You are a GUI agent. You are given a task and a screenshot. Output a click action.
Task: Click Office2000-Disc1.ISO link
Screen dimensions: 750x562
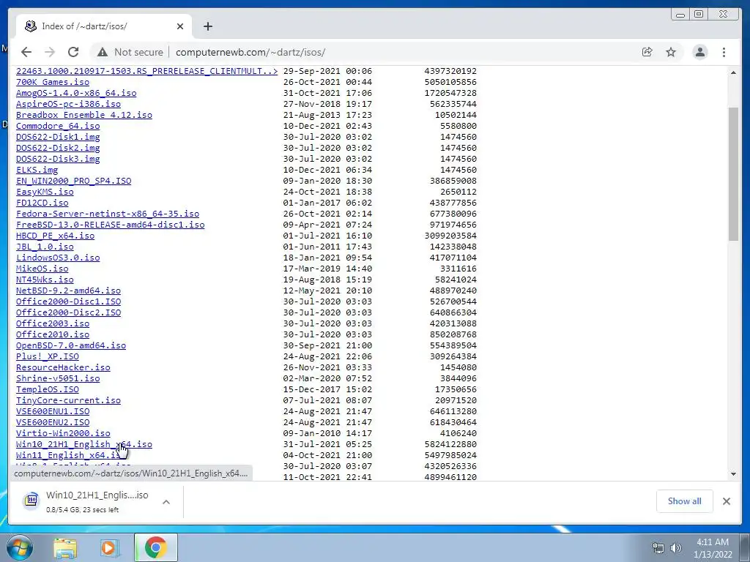(68, 302)
